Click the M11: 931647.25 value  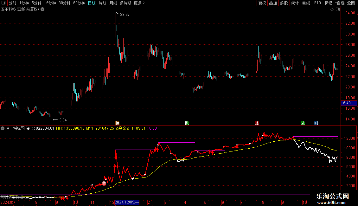100,128
